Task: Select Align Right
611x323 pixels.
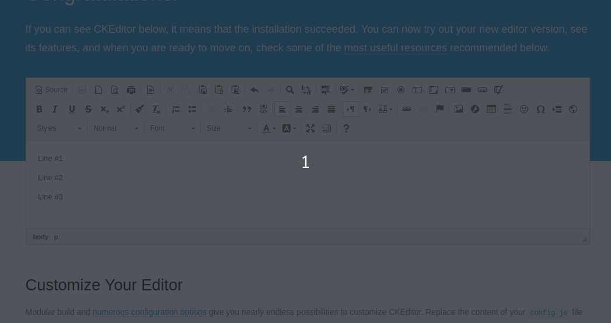Action: (x=315, y=110)
